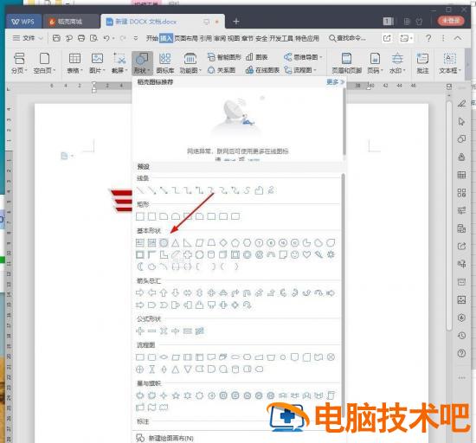Image resolution: width=476 pixels, height=443 pixels.
Task: Select the heart basic shape
Action: 306,254
